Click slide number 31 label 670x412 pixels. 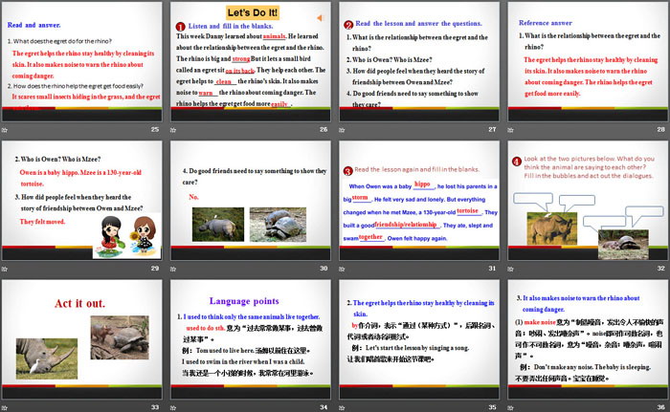point(492,268)
